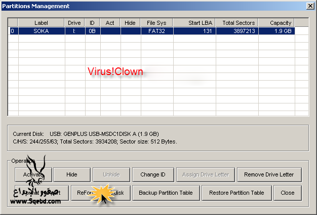Click Backup Partition Table

(165, 193)
